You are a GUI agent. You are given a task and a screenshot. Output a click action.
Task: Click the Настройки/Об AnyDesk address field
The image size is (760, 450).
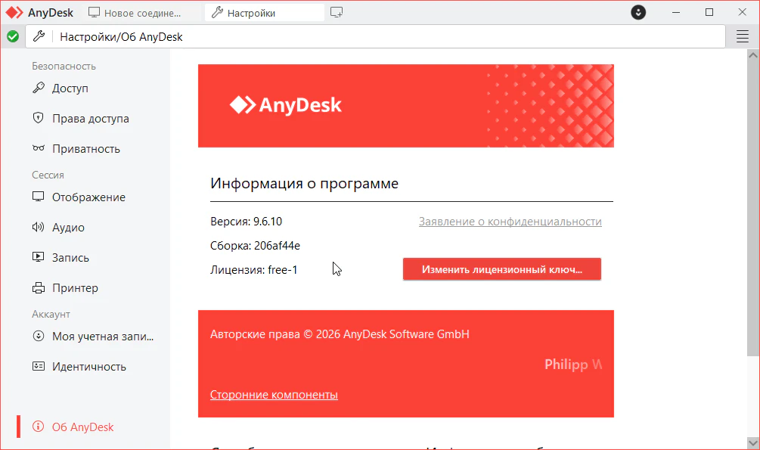(378, 36)
